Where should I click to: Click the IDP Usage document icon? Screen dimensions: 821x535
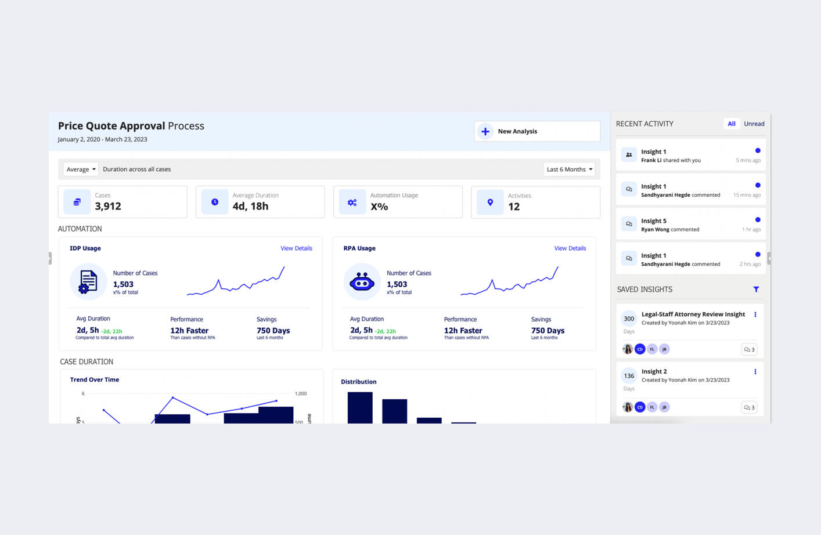pyautogui.click(x=88, y=281)
